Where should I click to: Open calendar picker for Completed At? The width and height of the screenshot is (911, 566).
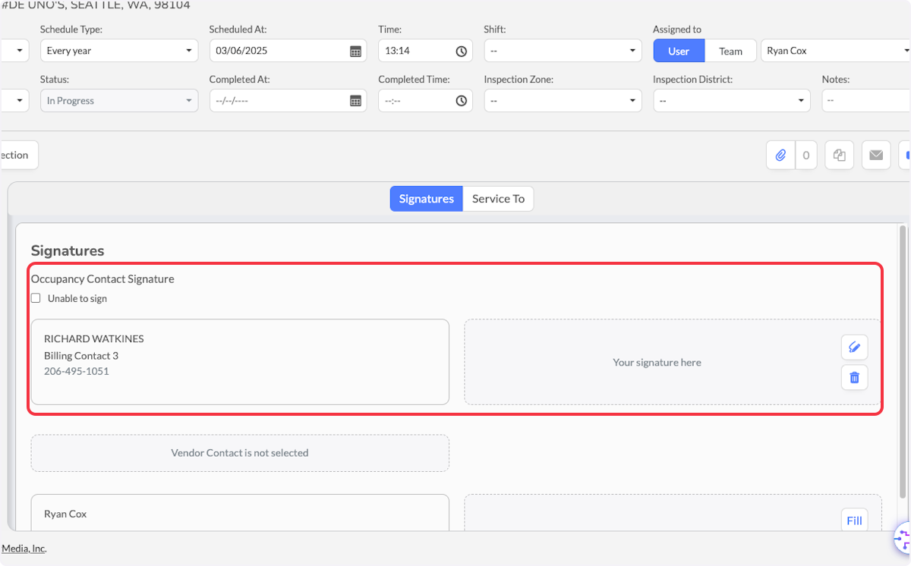(x=355, y=101)
